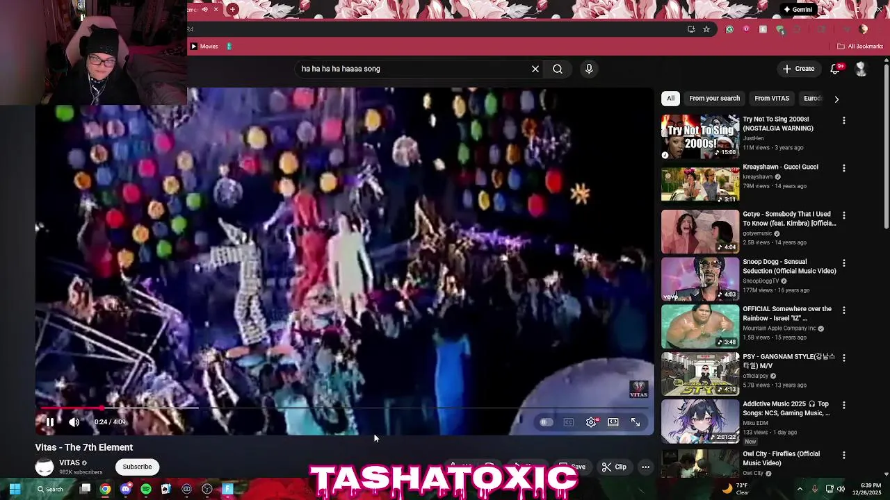The width and height of the screenshot is (890, 500).
Task: Open the player settings gear
Action: tap(591, 422)
